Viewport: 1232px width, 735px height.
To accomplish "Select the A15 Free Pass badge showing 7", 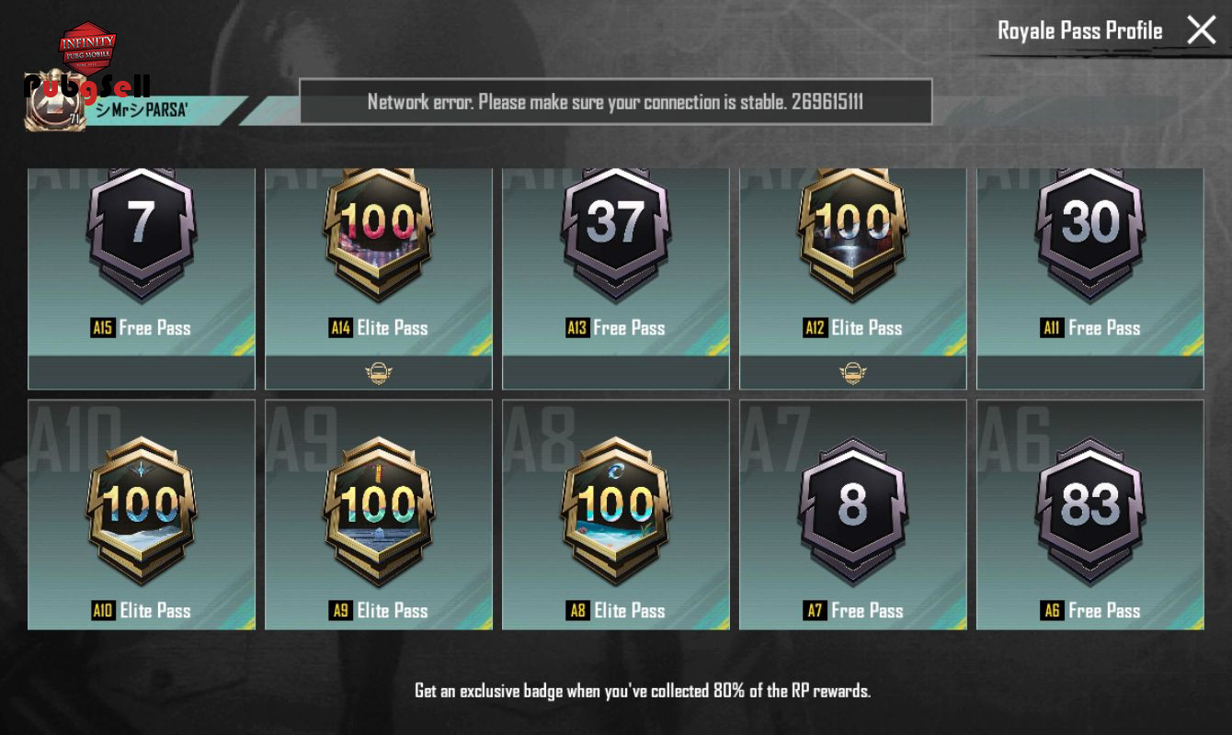I will [x=142, y=230].
